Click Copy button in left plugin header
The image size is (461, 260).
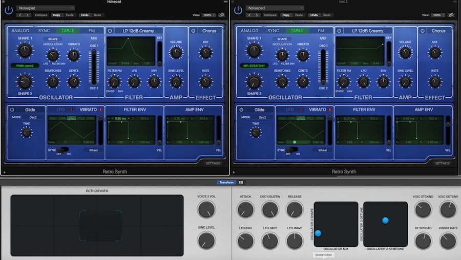coord(57,15)
